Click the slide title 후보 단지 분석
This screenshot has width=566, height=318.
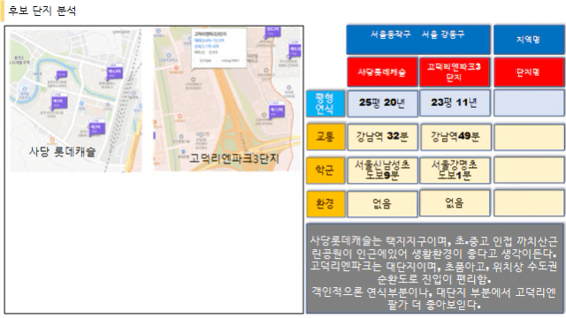(x=42, y=11)
